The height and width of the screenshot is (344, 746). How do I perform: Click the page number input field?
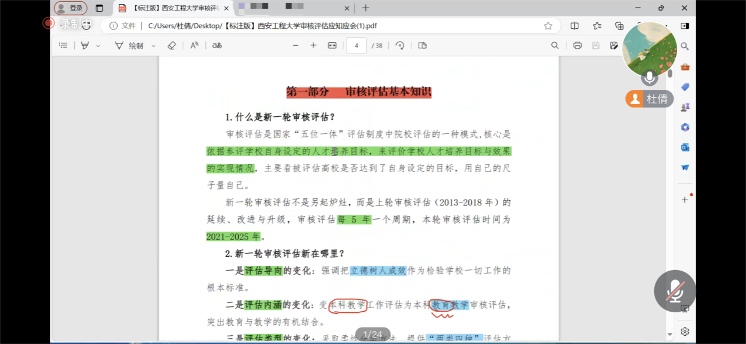coord(357,46)
